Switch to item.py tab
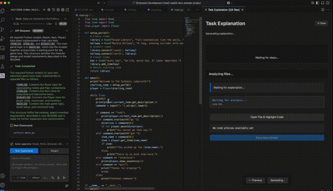This screenshot has height=191, width=333. click(x=130, y=10)
